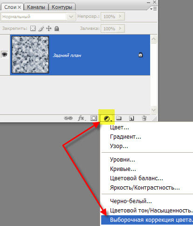Close the layers panel window
193x226 pixels.
154,2
